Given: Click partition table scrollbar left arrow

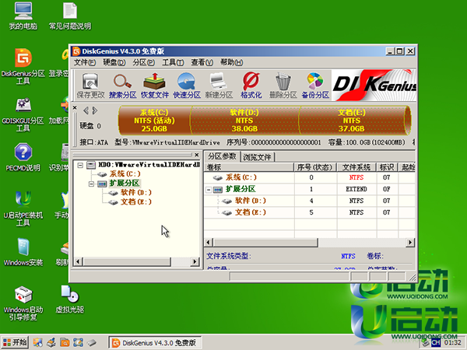Looking at the screenshot, I should point(209,243).
